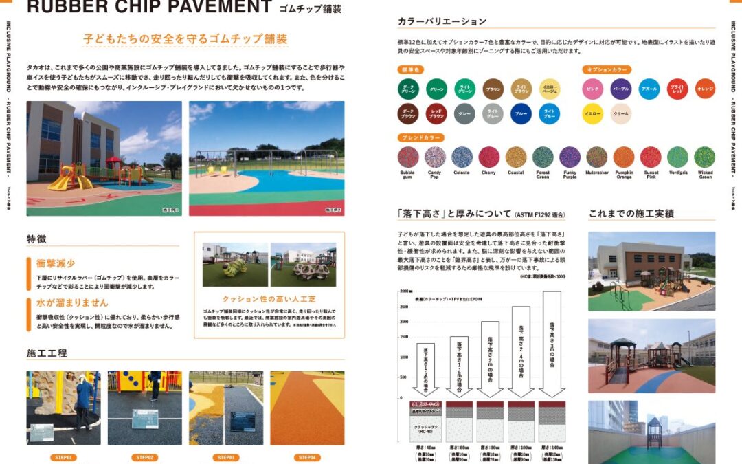The image size is (742, 464).
Task: Pick the Bubble gum blend swatch
Action: coord(407,157)
